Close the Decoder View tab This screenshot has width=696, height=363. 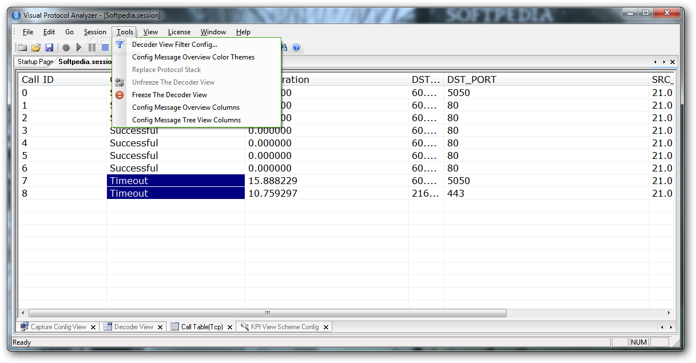(x=161, y=328)
